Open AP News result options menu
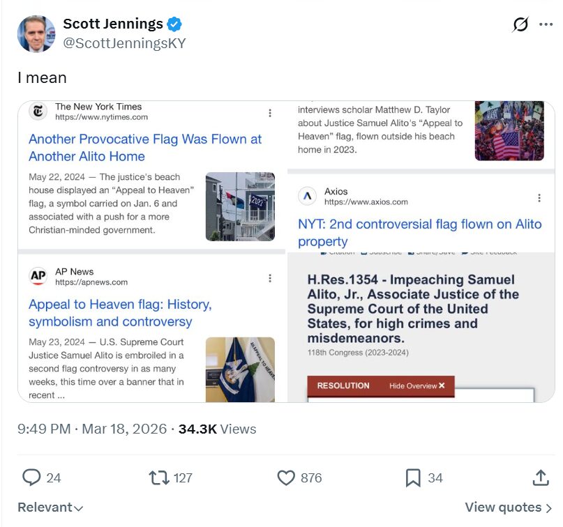 [x=270, y=278]
